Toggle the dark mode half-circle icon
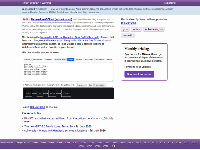This screenshot has width=200, height=150. click(114, 146)
